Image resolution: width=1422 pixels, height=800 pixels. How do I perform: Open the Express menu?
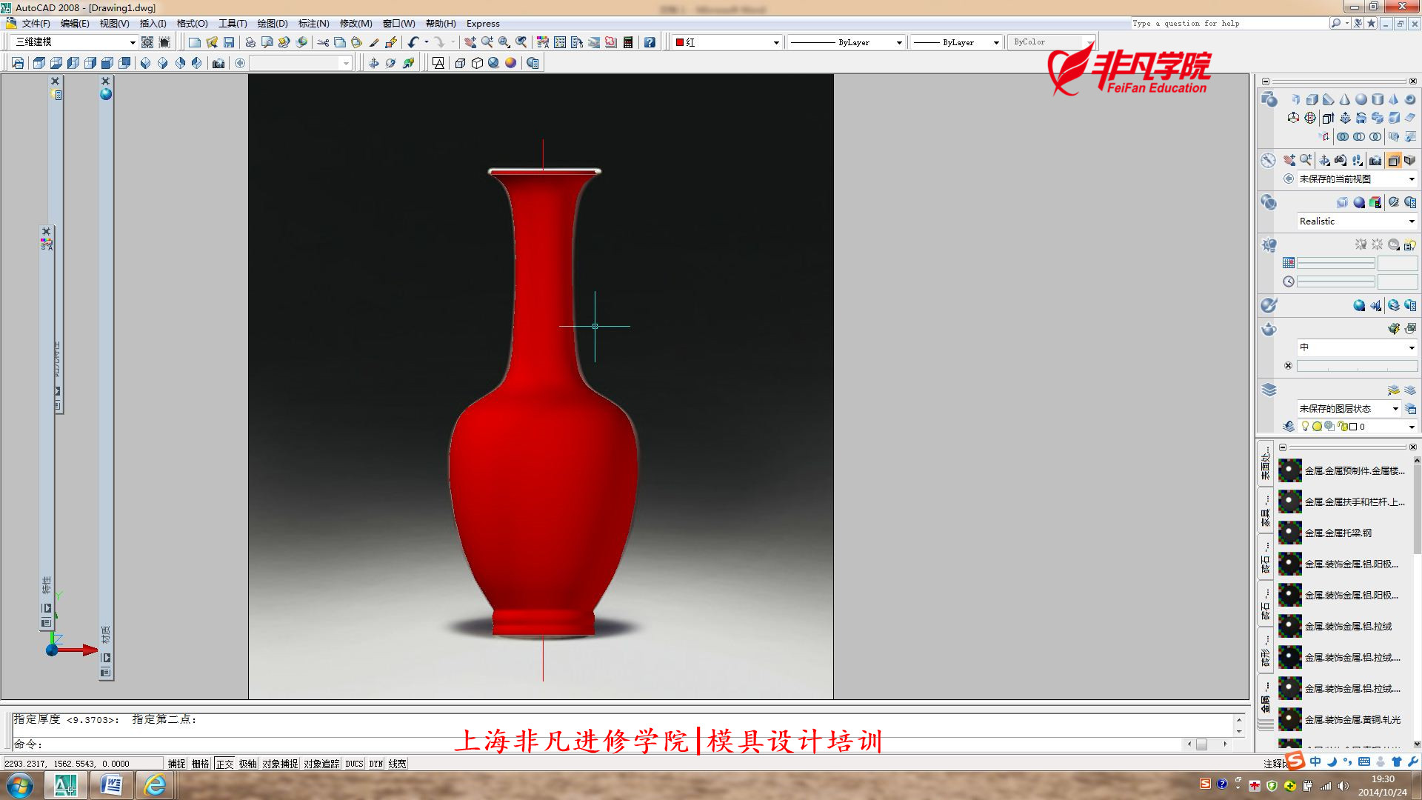(x=483, y=24)
